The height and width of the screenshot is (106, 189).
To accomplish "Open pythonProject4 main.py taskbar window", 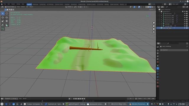I will 76,104.
